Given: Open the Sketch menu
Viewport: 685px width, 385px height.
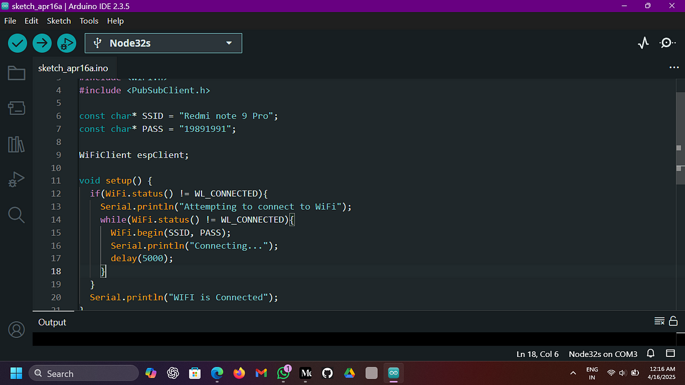Looking at the screenshot, I should pyautogui.click(x=59, y=21).
